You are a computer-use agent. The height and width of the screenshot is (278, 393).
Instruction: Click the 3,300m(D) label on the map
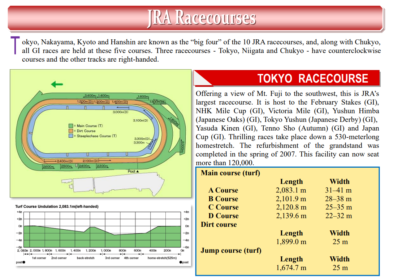coord(142,138)
